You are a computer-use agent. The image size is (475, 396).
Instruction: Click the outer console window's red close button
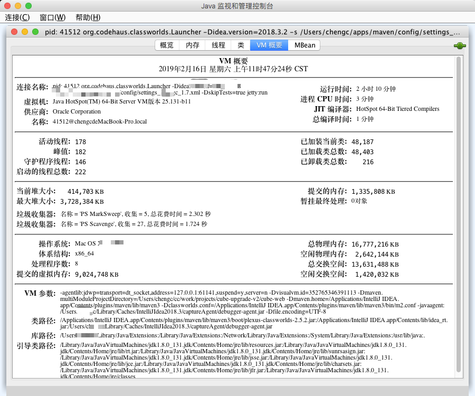(x=7, y=6)
